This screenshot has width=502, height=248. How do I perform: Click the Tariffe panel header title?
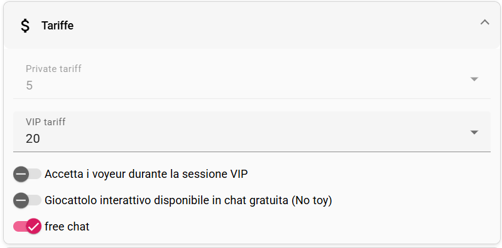(x=57, y=26)
